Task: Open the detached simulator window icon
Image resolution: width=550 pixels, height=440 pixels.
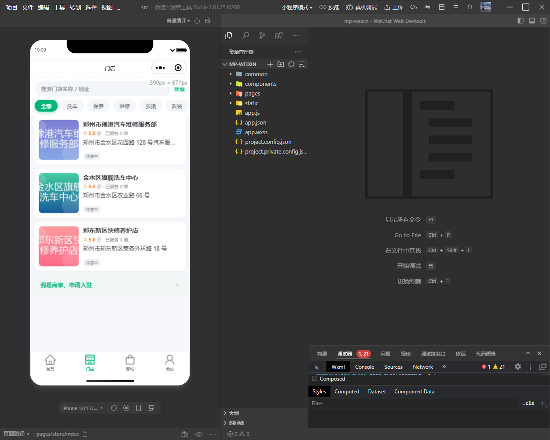Action: (151, 408)
